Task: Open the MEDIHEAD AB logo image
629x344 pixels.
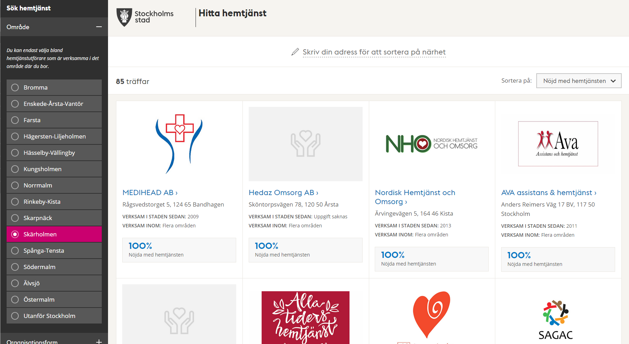Action: [x=179, y=144]
